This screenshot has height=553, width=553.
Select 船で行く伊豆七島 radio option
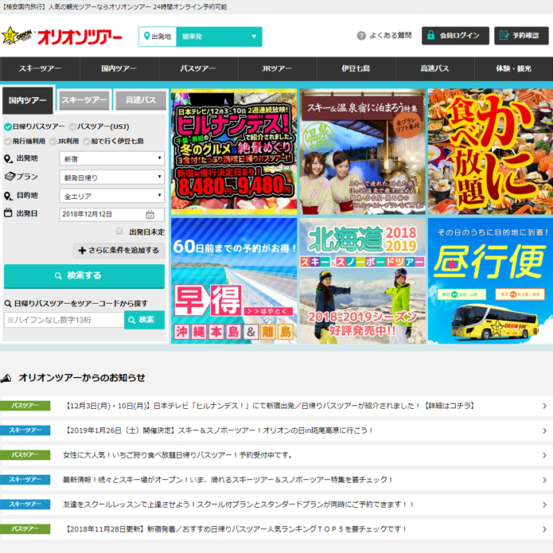(87, 142)
